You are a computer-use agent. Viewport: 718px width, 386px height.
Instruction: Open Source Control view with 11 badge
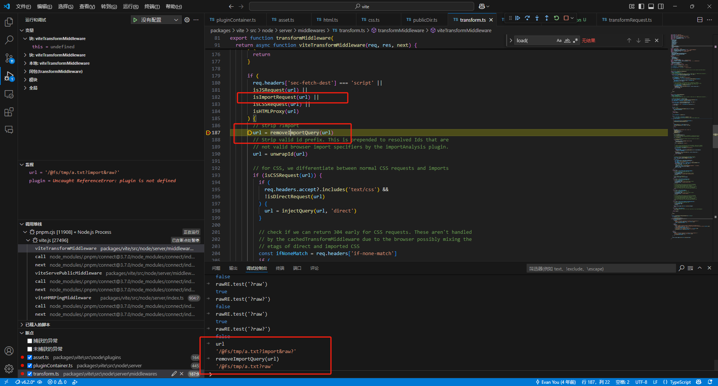(9, 58)
